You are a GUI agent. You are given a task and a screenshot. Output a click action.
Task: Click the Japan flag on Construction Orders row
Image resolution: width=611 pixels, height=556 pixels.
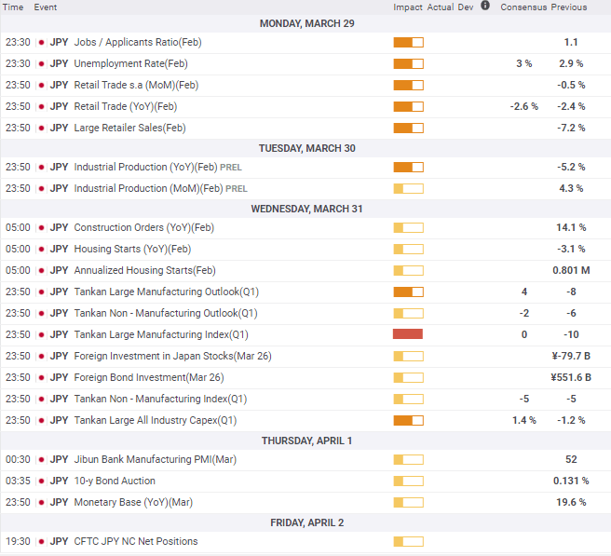pos(40,228)
